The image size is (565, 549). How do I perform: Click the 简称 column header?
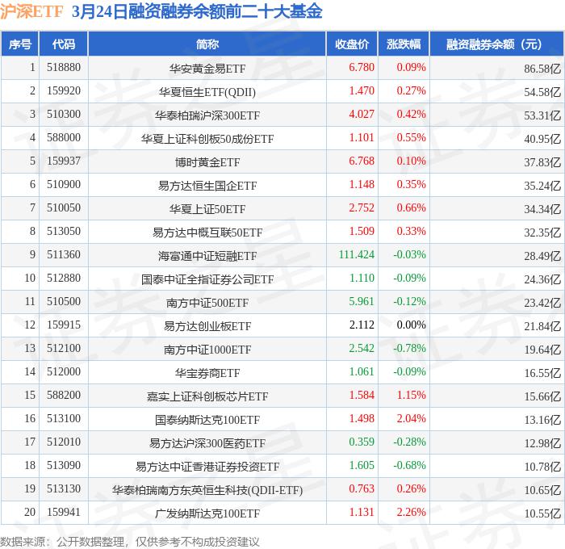(207, 44)
